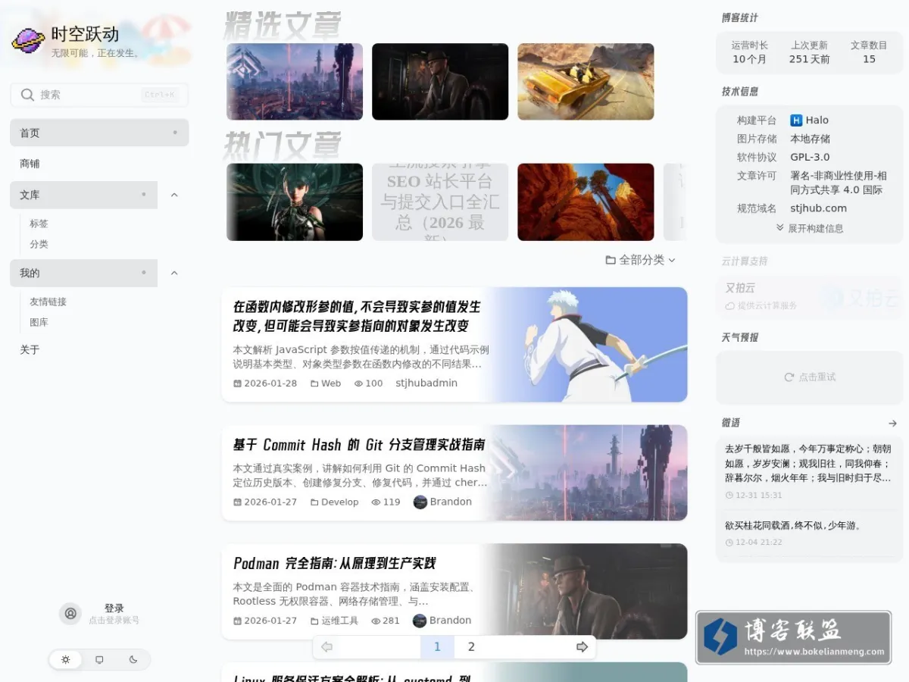Click the Web category folder icon
The height and width of the screenshot is (682, 909).
coord(314,383)
